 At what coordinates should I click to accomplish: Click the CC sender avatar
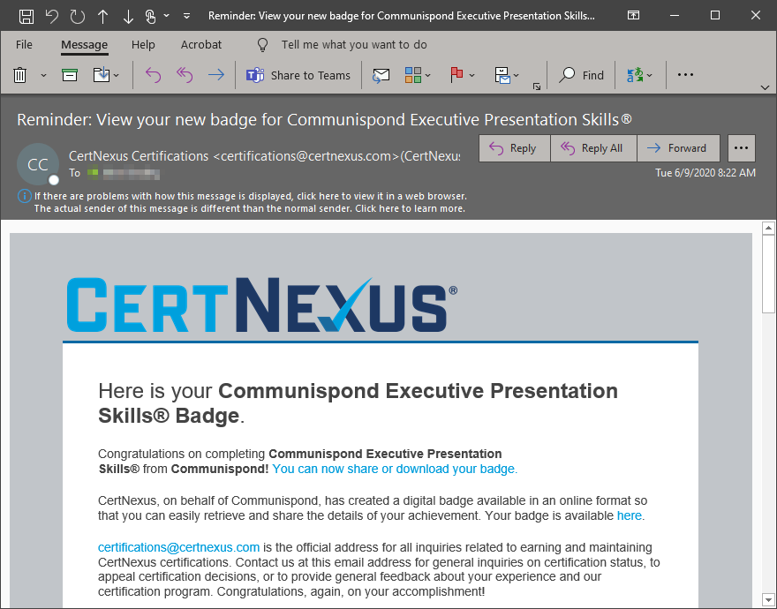(x=38, y=164)
